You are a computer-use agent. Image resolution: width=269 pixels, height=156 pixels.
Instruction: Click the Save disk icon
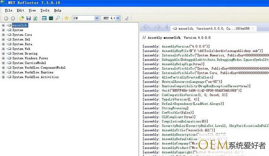(x=29, y=18)
